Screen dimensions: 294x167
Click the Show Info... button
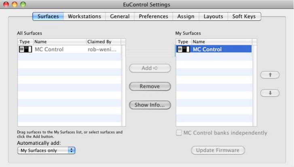point(150,105)
